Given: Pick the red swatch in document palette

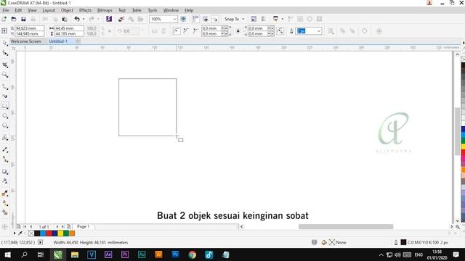Looking at the screenshot, I should point(49,233).
